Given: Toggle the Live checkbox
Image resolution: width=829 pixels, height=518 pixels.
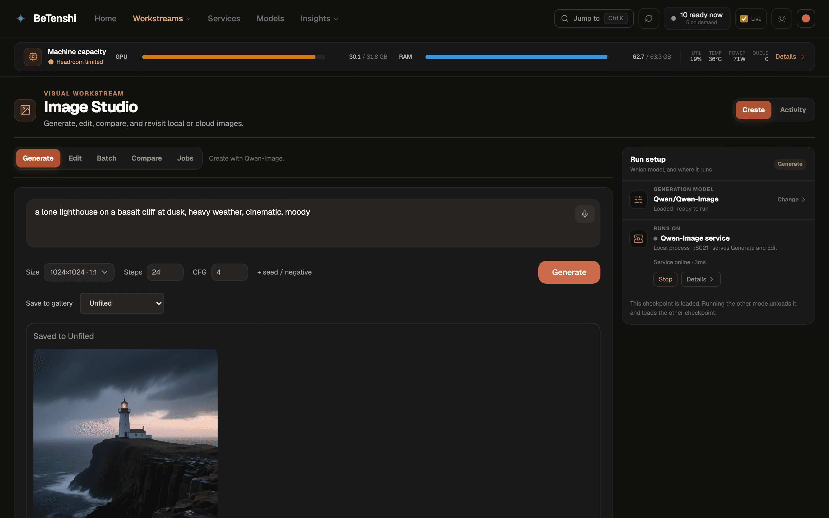Looking at the screenshot, I should (x=744, y=18).
